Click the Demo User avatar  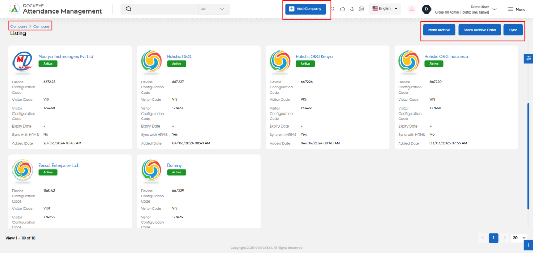pos(426,9)
